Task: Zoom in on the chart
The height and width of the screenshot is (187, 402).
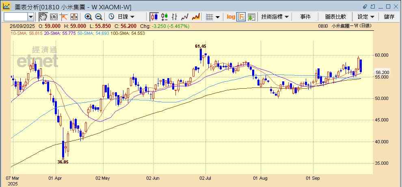Action: click(x=88, y=17)
